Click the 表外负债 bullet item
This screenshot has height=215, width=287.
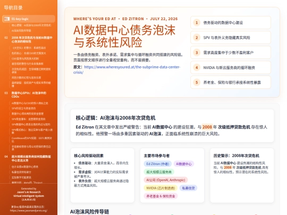point(101,183)
